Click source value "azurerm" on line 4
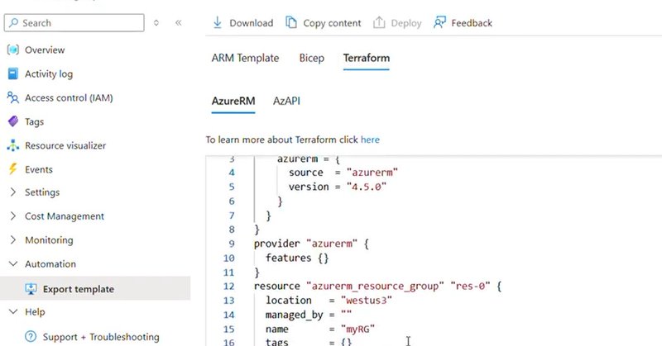Screen dimensions: 662x346 (372, 173)
